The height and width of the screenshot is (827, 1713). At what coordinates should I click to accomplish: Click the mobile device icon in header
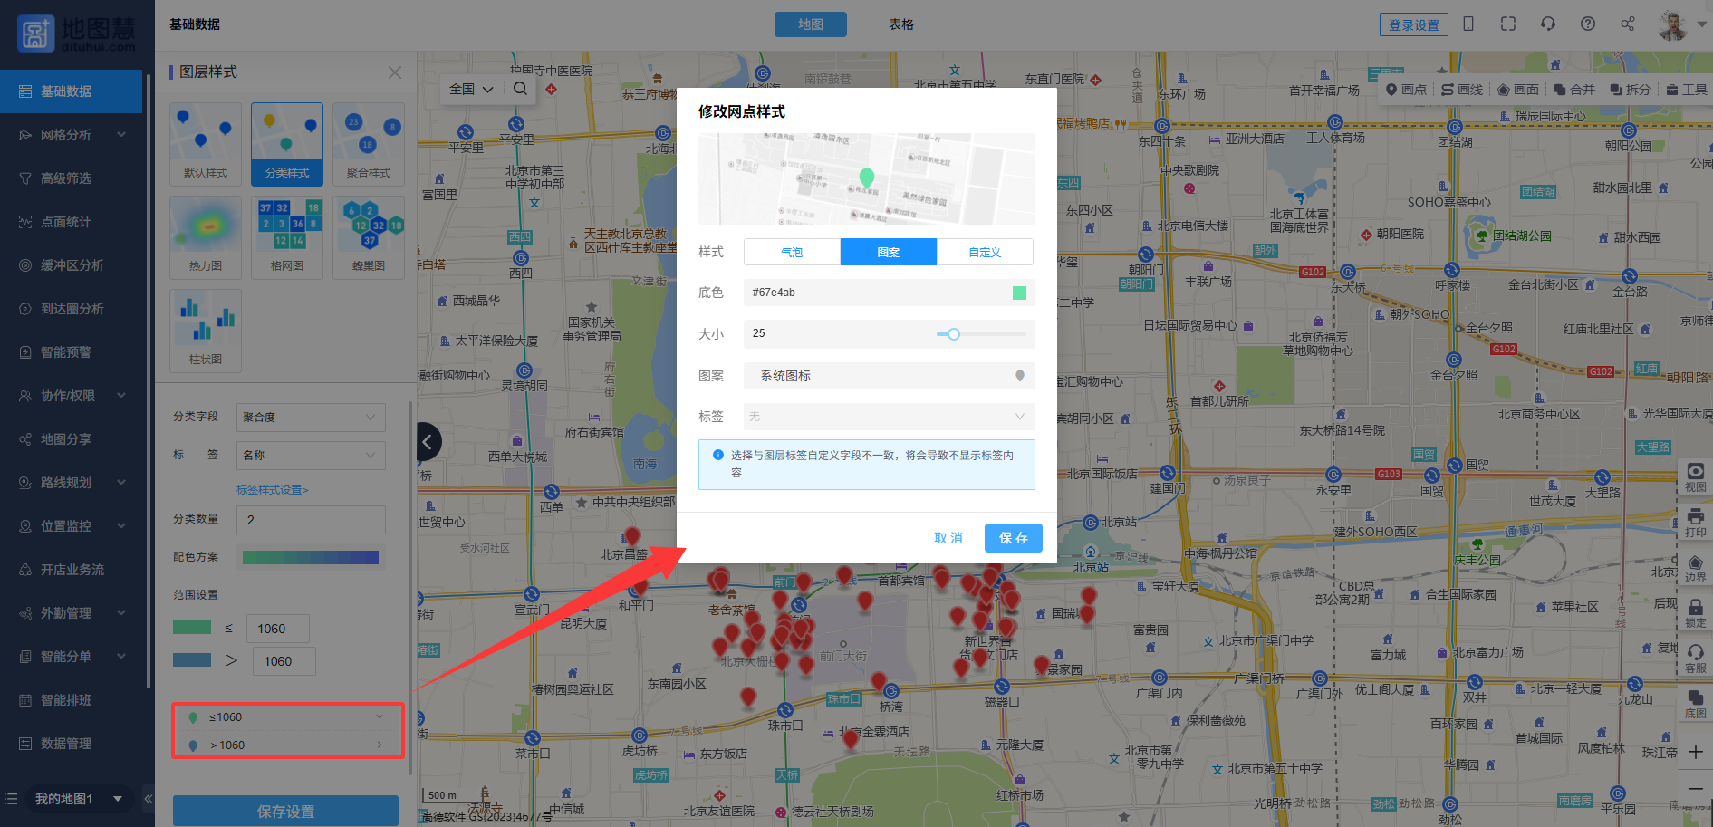point(1468,24)
